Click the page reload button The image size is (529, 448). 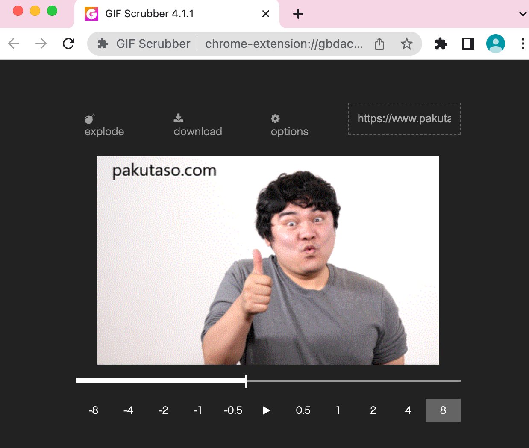[x=68, y=43]
